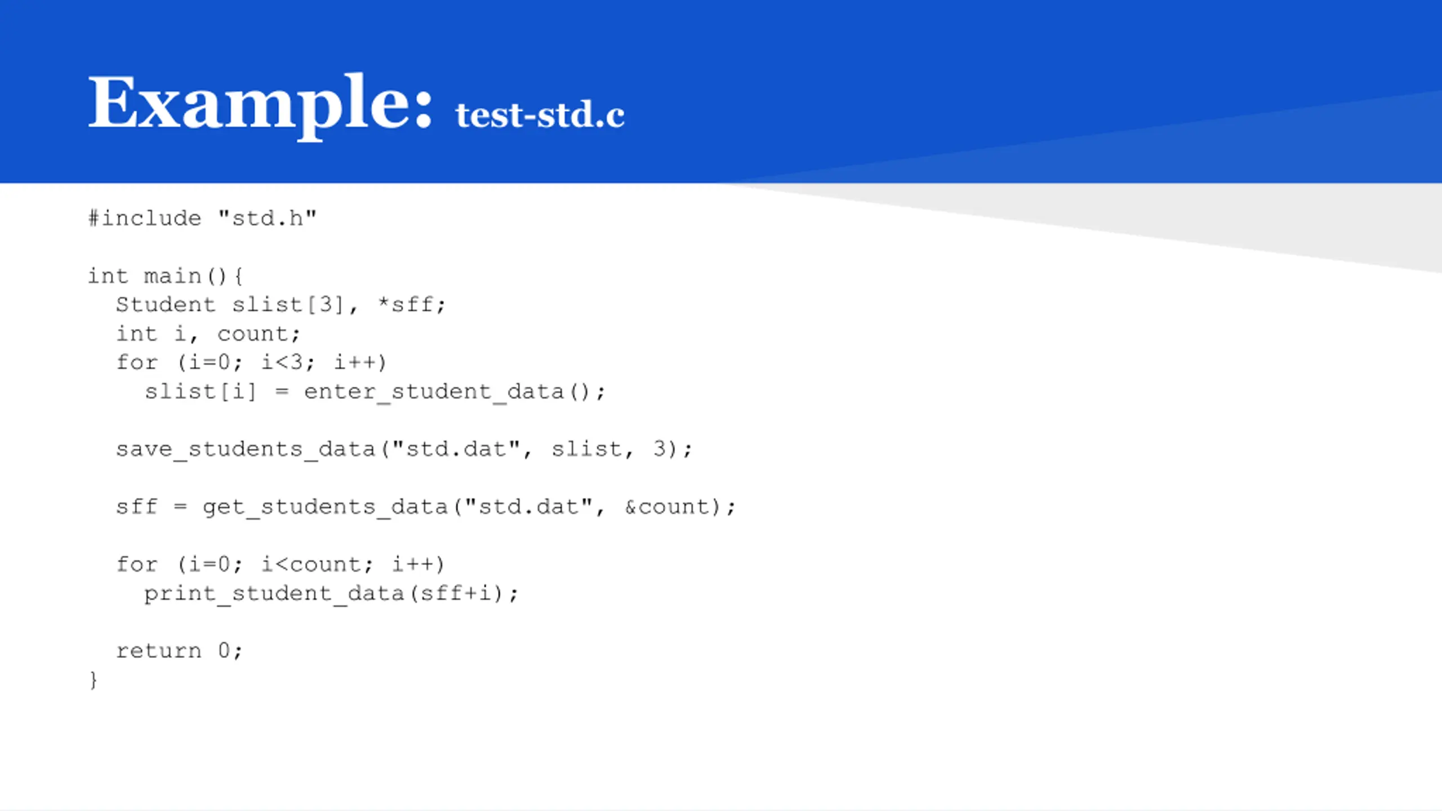Click the "std.dat" string in save_students_data
The image size is (1442, 811).
(455, 449)
